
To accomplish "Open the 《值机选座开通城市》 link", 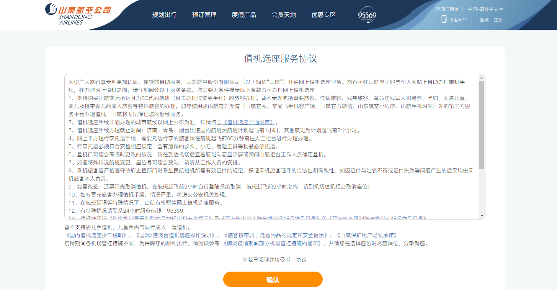I will (x=248, y=122).
